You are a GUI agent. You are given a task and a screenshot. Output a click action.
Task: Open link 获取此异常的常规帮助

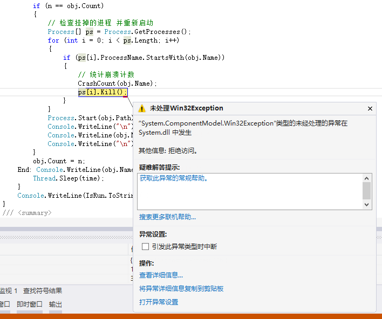pos(173,178)
